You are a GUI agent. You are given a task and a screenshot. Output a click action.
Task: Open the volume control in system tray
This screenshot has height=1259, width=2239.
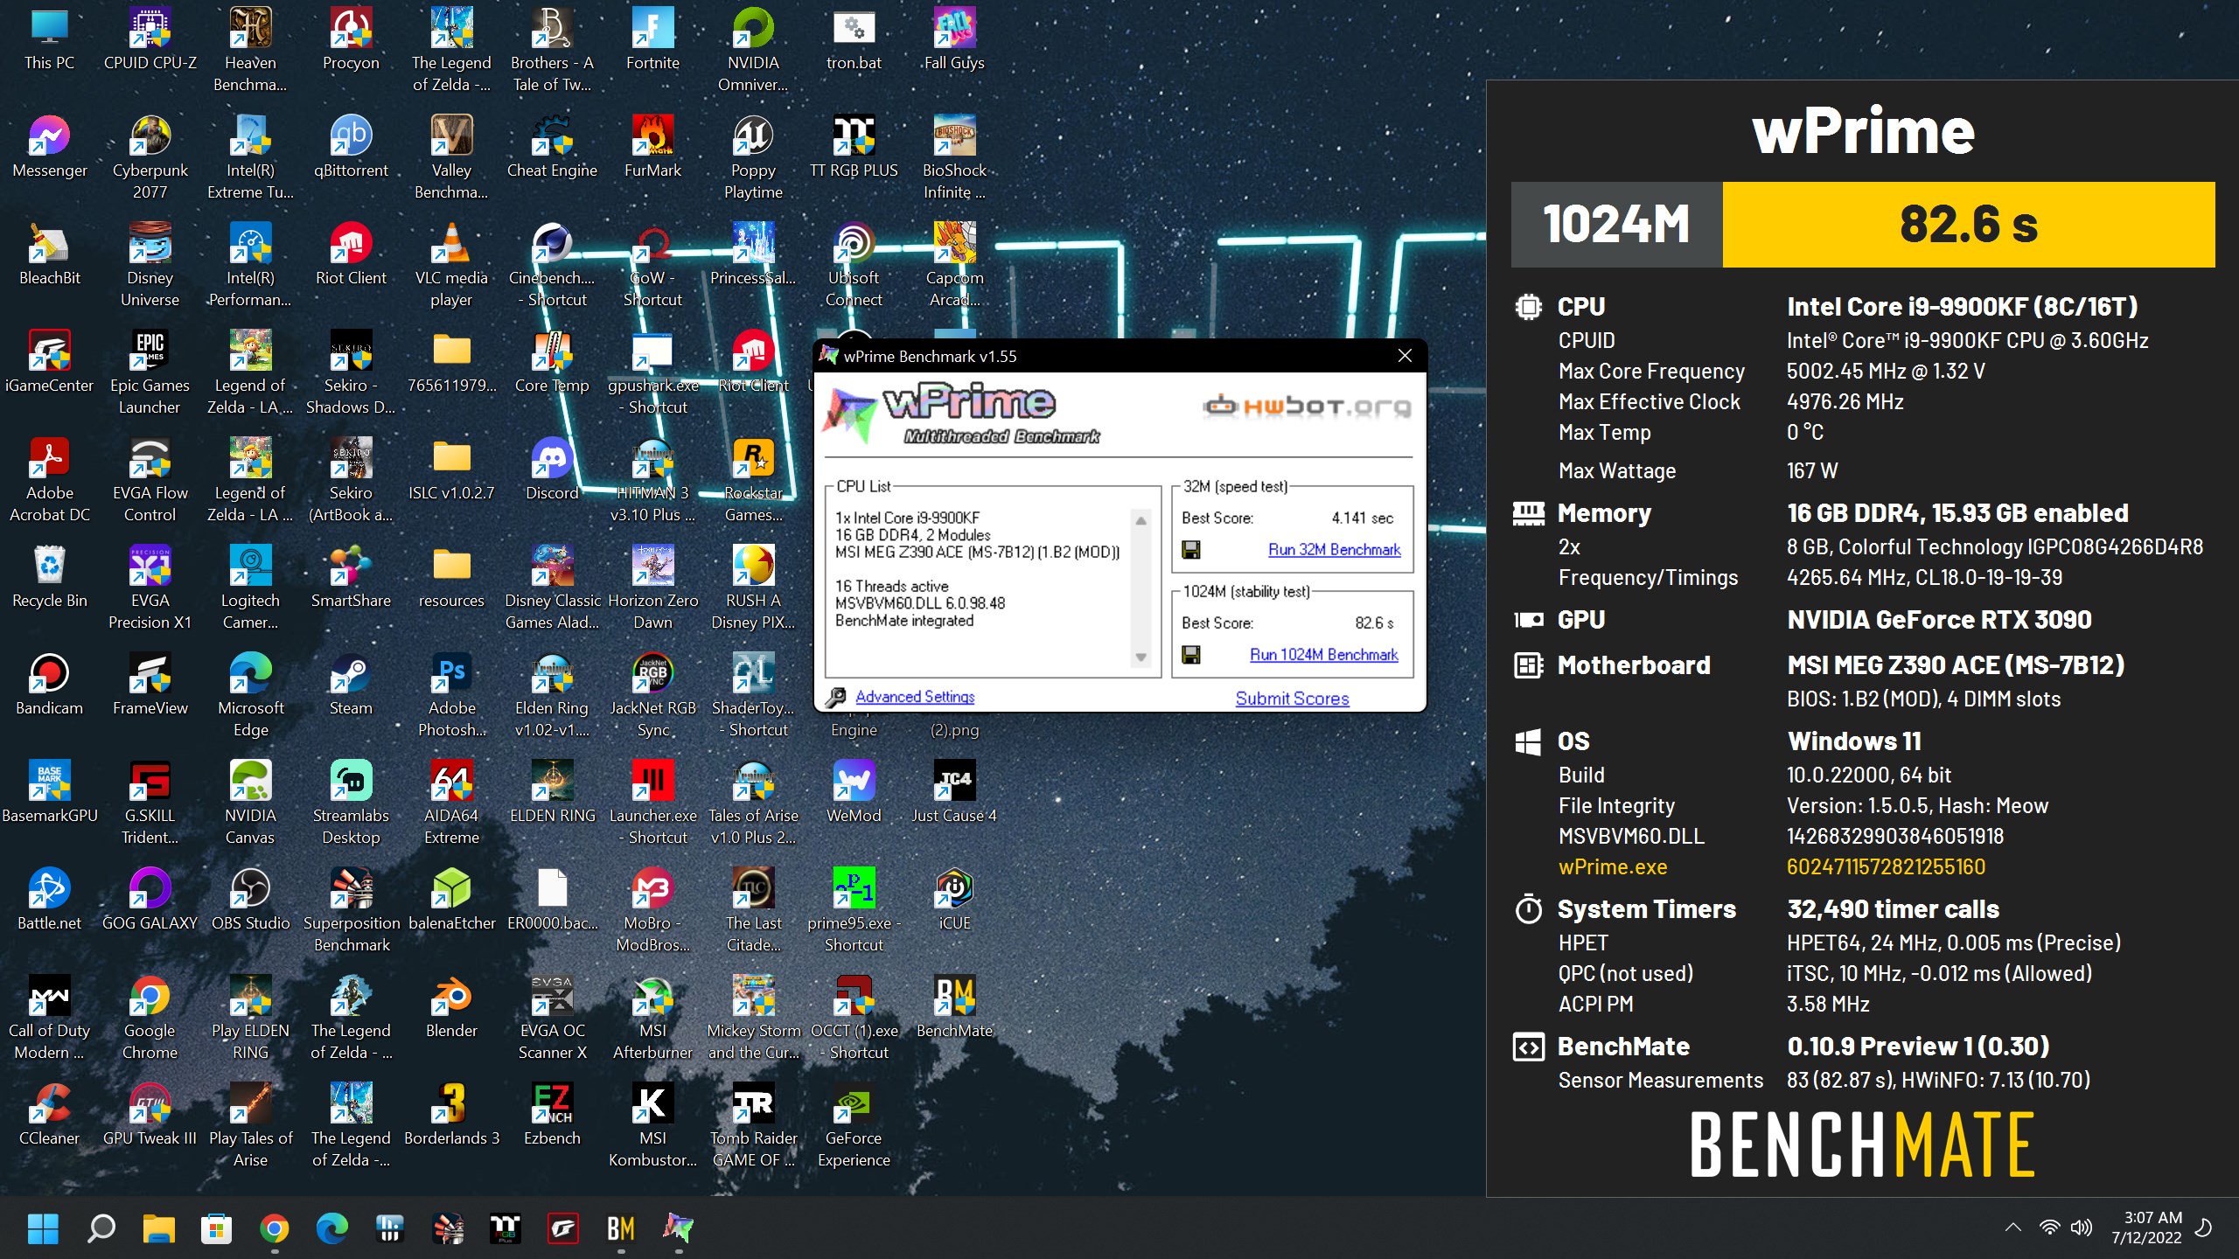click(2082, 1228)
